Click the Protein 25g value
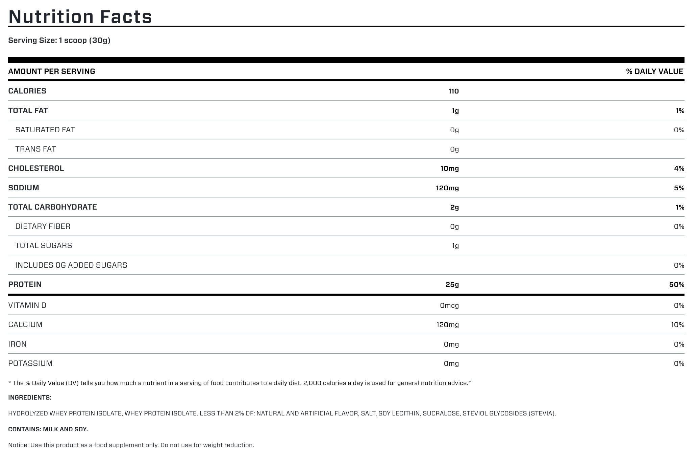Screen dimensions: 696x459 coord(452,285)
